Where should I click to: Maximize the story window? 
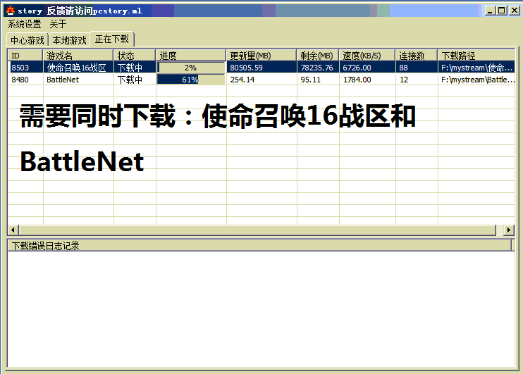click(501, 11)
